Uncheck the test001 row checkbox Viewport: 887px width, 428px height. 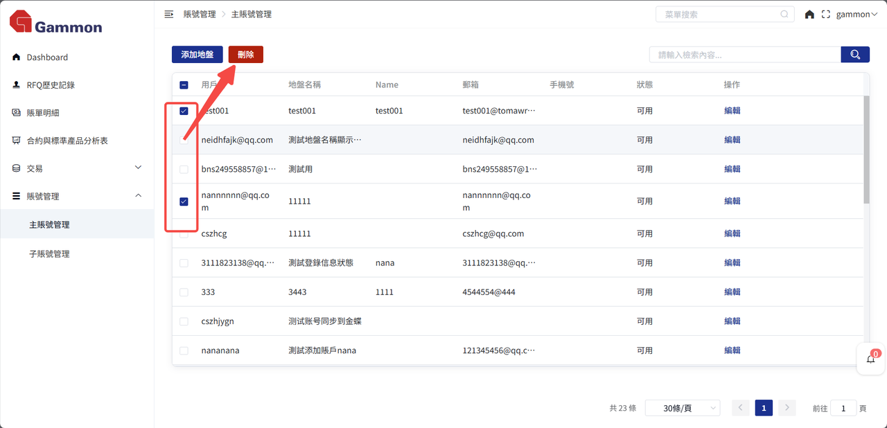click(184, 111)
